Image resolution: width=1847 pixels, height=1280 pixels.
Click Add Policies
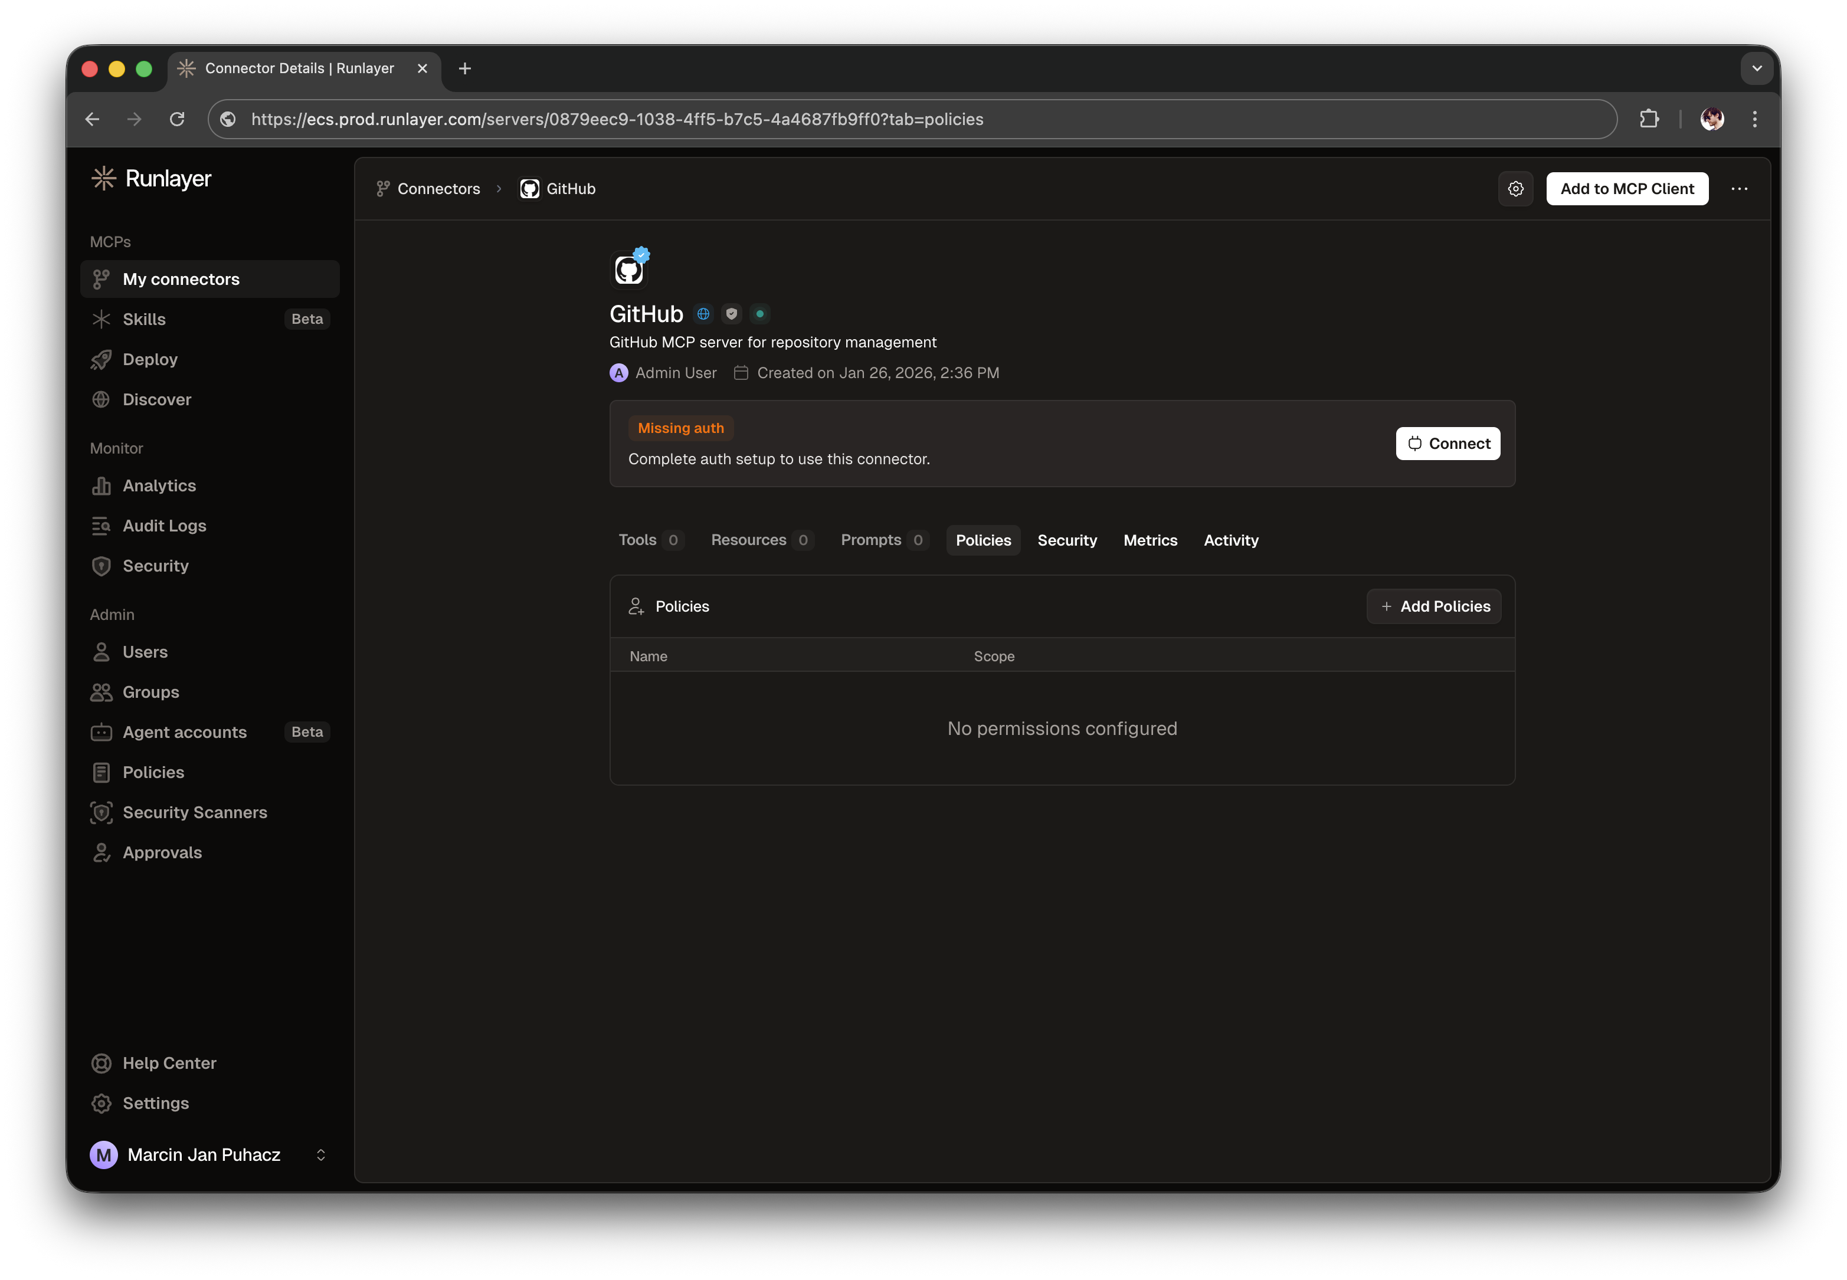coord(1434,606)
